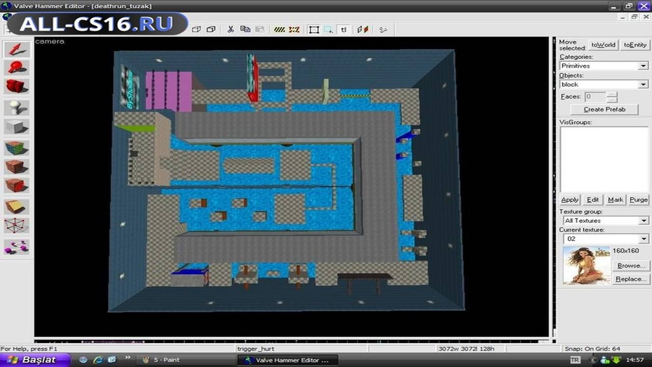Open the Toggle Texture Application tool
Viewport: 652px width, 367px height.
(17, 148)
